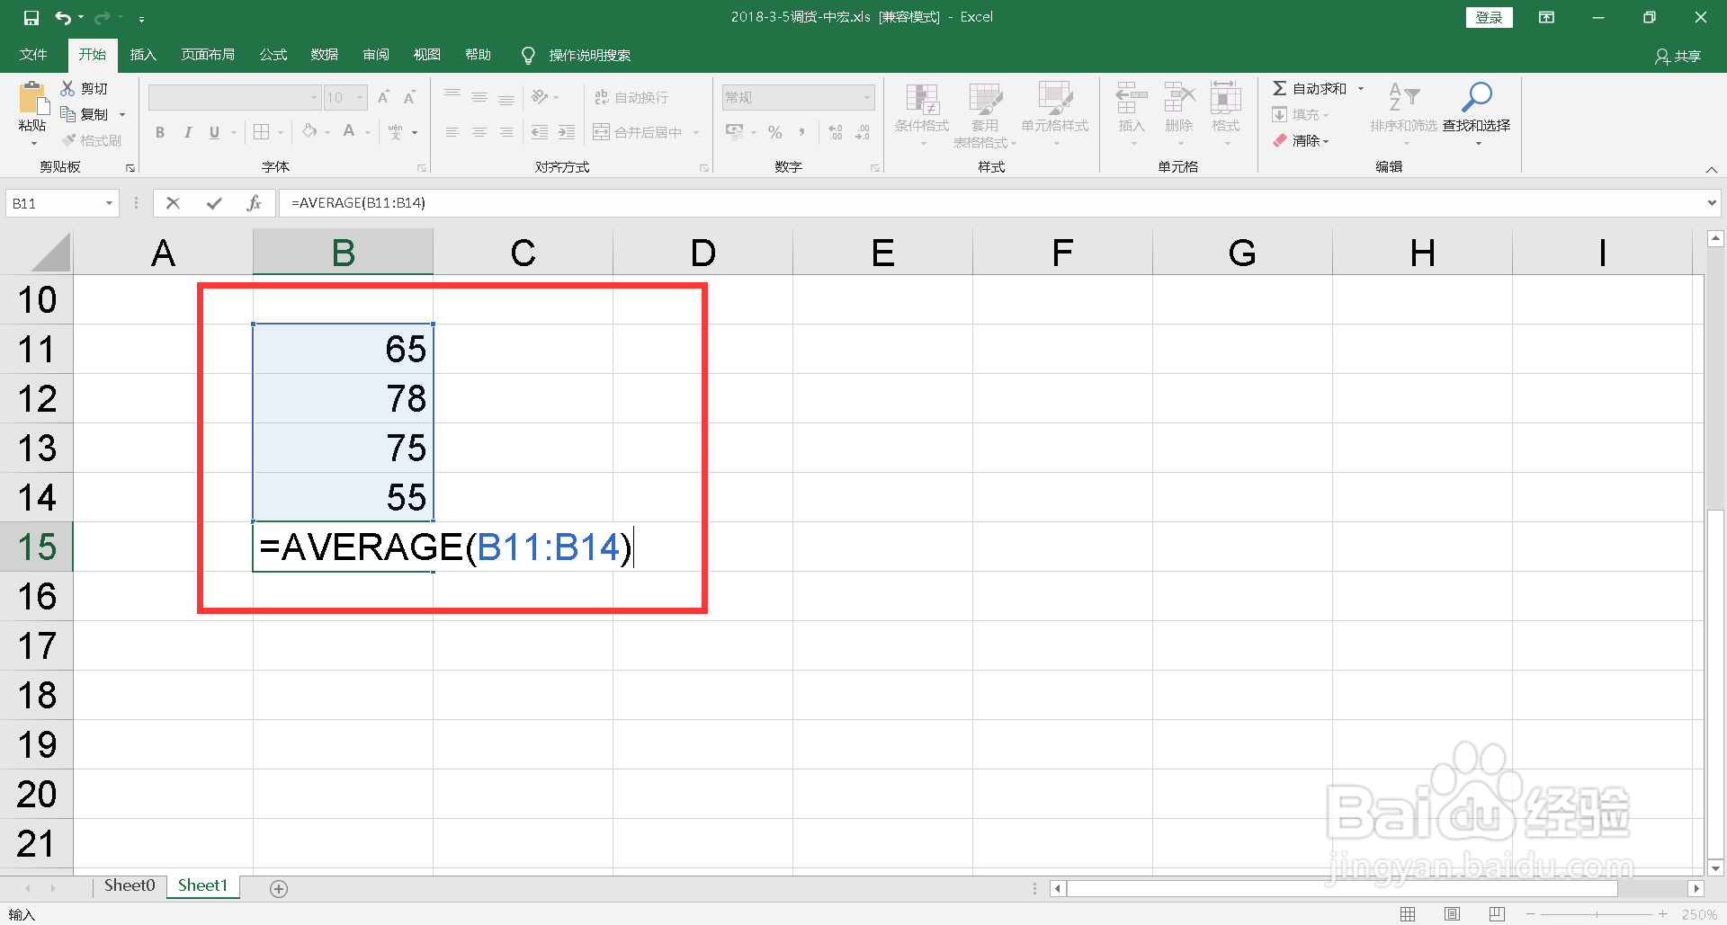Collapse the ribbon with chevron

(1712, 170)
